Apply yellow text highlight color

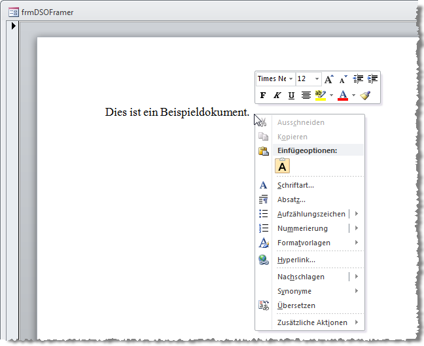[x=319, y=95]
